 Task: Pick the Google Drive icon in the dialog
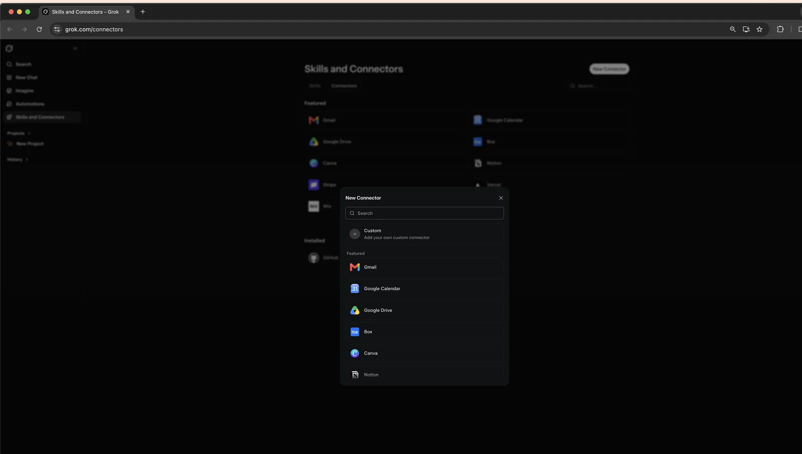click(x=355, y=310)
